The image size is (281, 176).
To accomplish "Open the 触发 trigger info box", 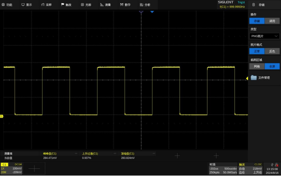I will [250, 168].
